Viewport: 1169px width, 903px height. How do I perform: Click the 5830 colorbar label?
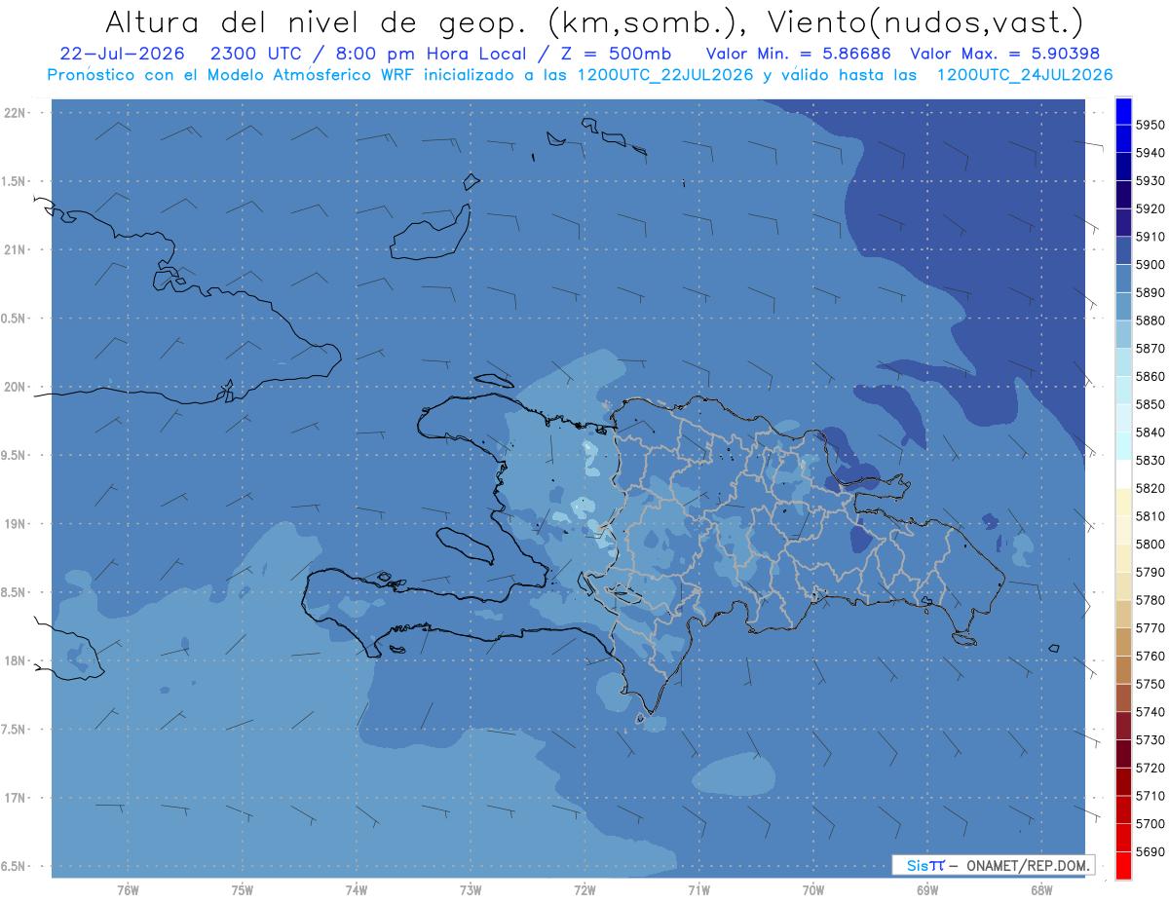pyautogui.click(x=1150, y=460)
